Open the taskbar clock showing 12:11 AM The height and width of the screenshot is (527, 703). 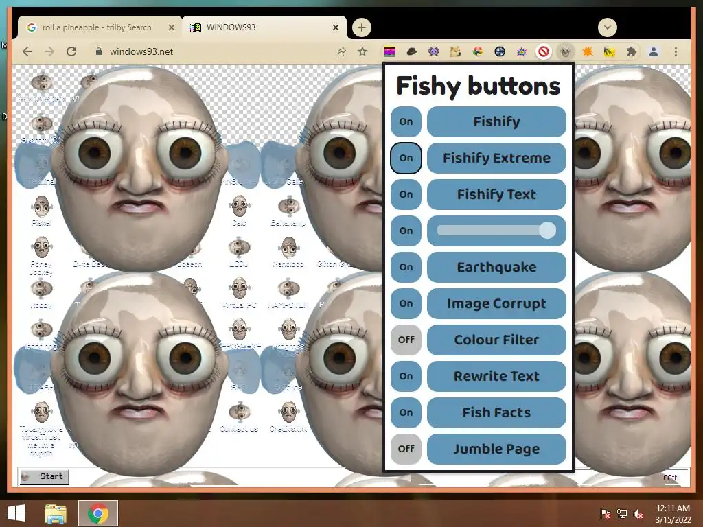673,513
